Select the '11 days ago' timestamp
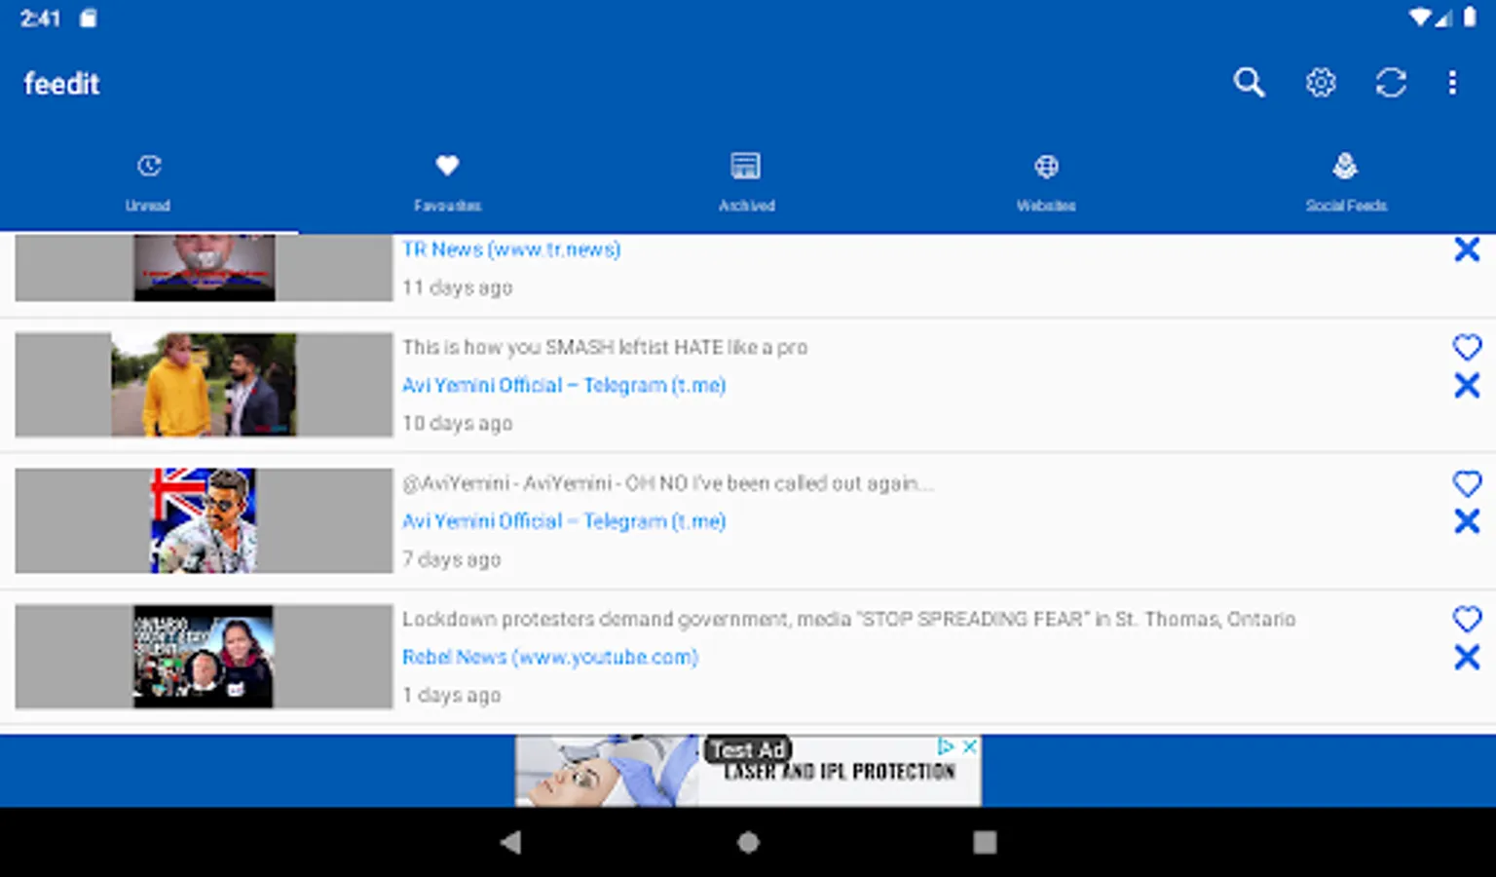1496x877 pixels. (457, 287)
